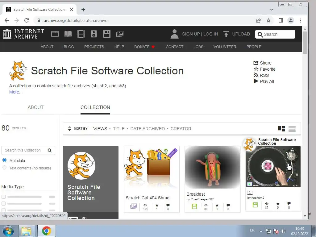Image resolution: width=316 pixels, height=237 pixels.
Task: Click Chrome icon in taskbar
Action: pyautogui.click(x=46, y=231)
